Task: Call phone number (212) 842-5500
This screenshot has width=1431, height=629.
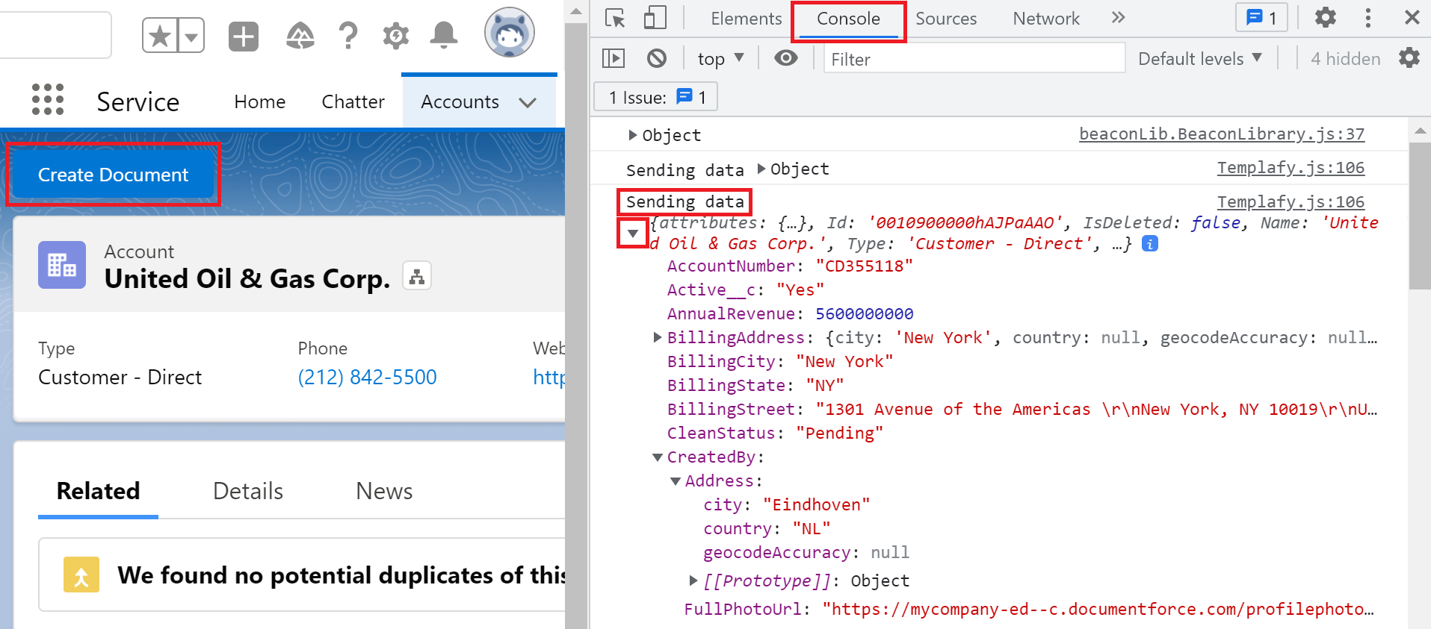Action: click(x=367, y=377)
